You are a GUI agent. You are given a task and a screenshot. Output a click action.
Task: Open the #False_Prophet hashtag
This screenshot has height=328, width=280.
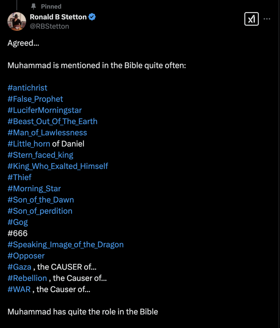click(x=35, y=99)
